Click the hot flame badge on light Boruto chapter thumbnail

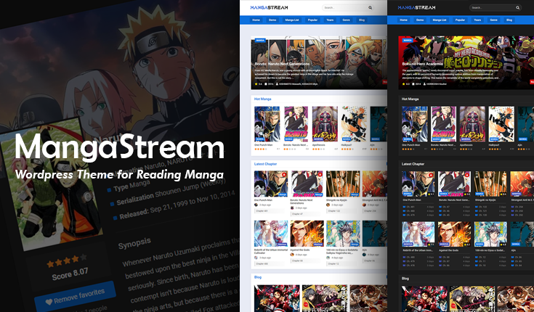[320, 175]
